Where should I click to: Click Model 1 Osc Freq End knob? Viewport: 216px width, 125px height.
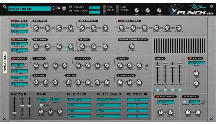click(x=48, y=28)
